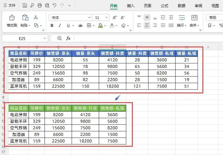This screenshot has height=155, width=223.
Task: Open the 文件 menu
Action: pos(9,5)
